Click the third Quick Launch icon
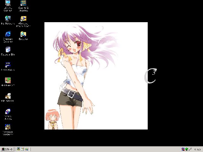The image size is (203, 152). (27, 149)
